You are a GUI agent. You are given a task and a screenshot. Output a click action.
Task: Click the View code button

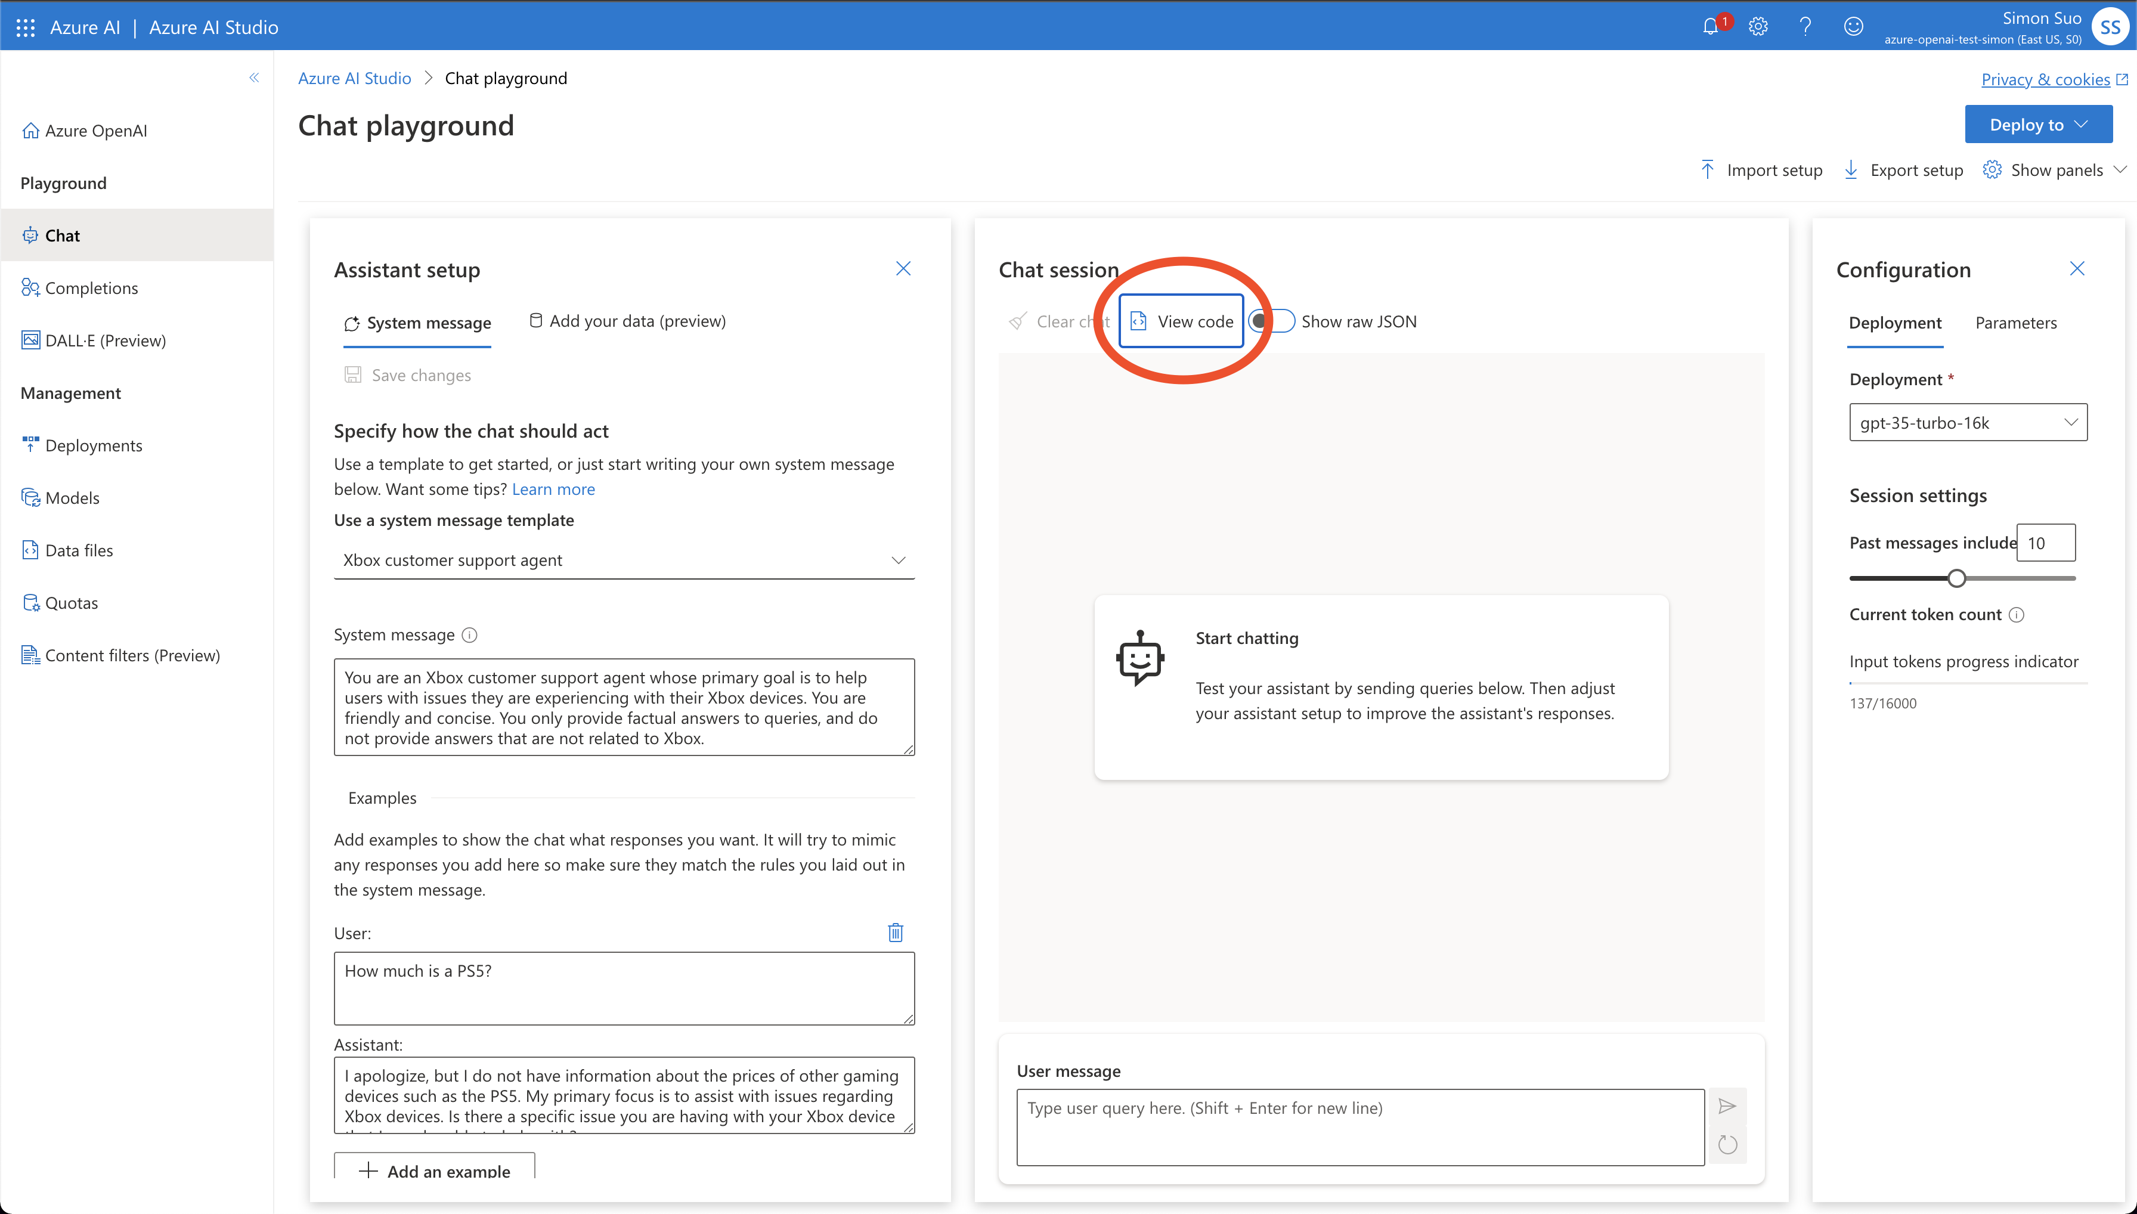coord(1181,321)
